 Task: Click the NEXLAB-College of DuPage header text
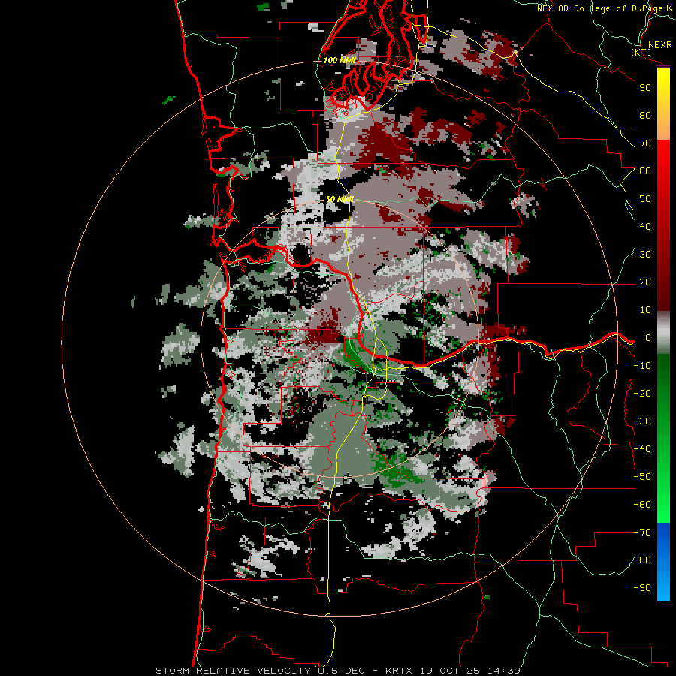pos(604,8)
